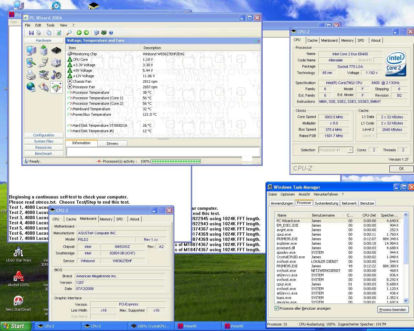
Task: Open the network globe hardware icon
Action: click(31, 87)
